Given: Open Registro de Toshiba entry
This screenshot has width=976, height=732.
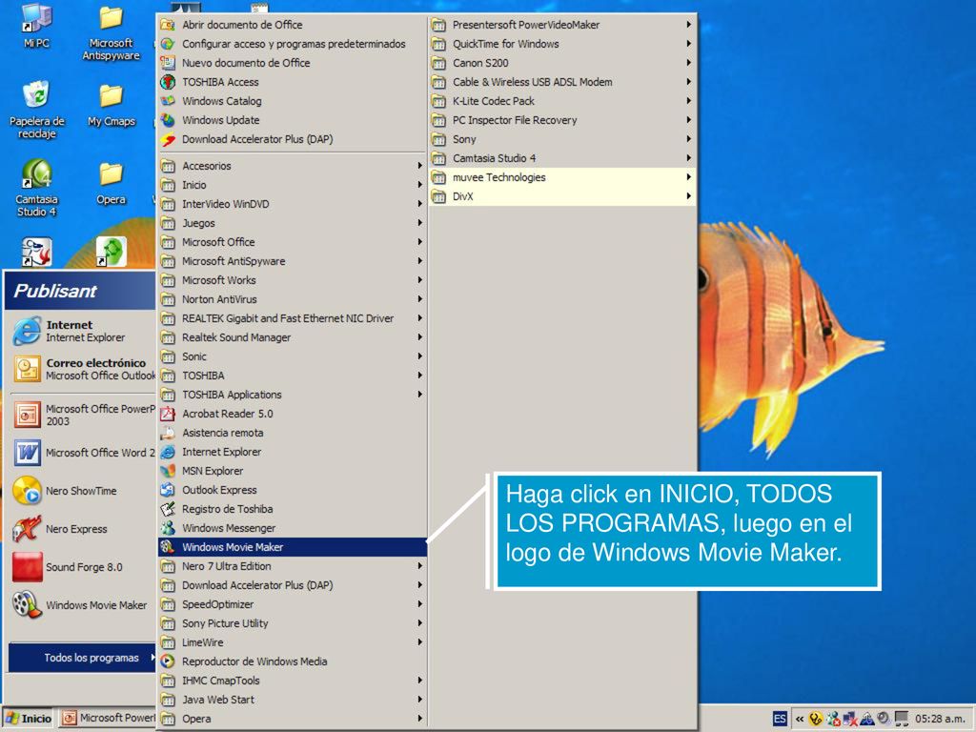Looking at the screenshot, I should pyautogui.click(x=292, y=509).
